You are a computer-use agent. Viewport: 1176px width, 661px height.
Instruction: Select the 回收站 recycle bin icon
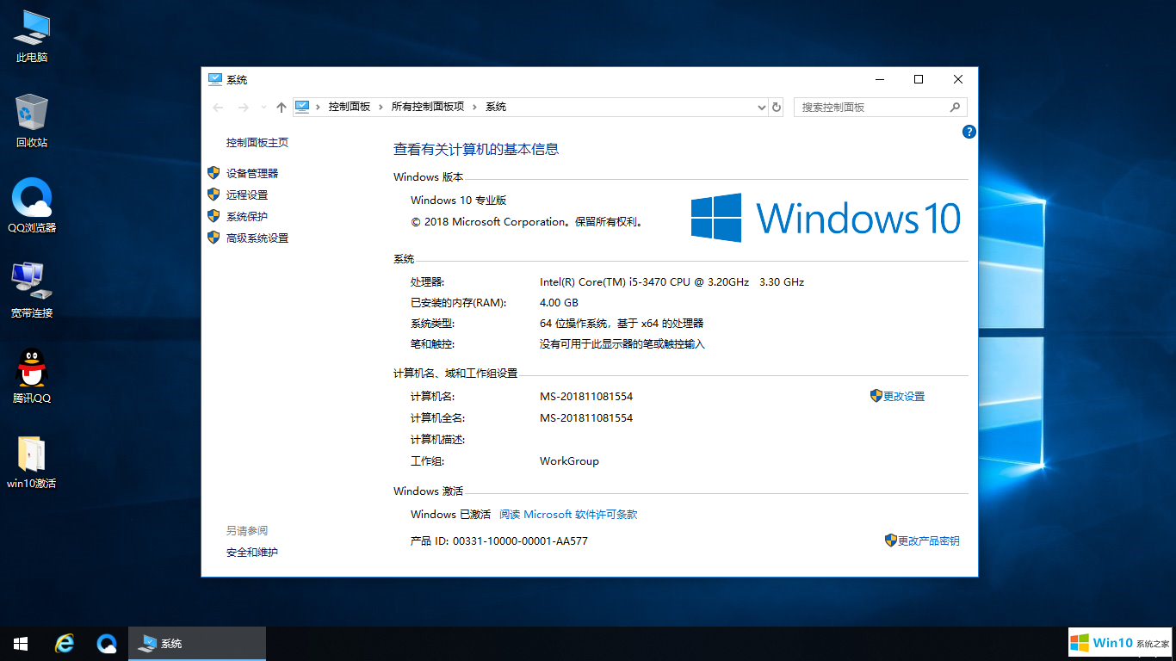point(32,120)
